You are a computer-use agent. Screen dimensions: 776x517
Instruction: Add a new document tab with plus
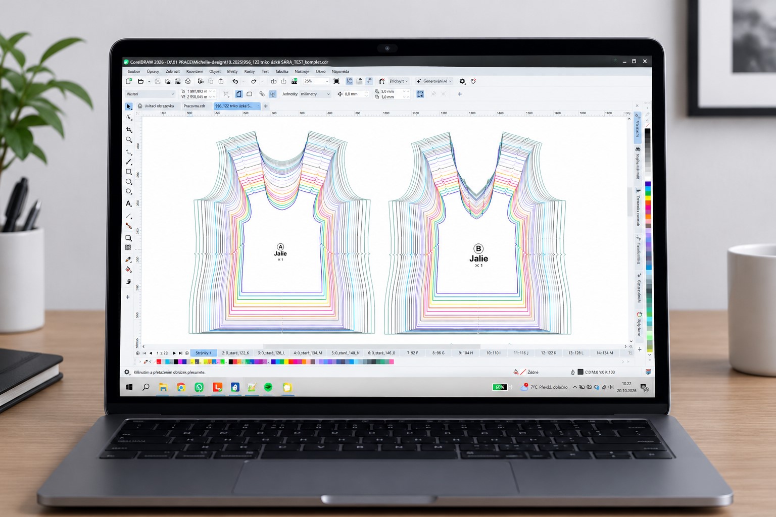pos(266,106)
